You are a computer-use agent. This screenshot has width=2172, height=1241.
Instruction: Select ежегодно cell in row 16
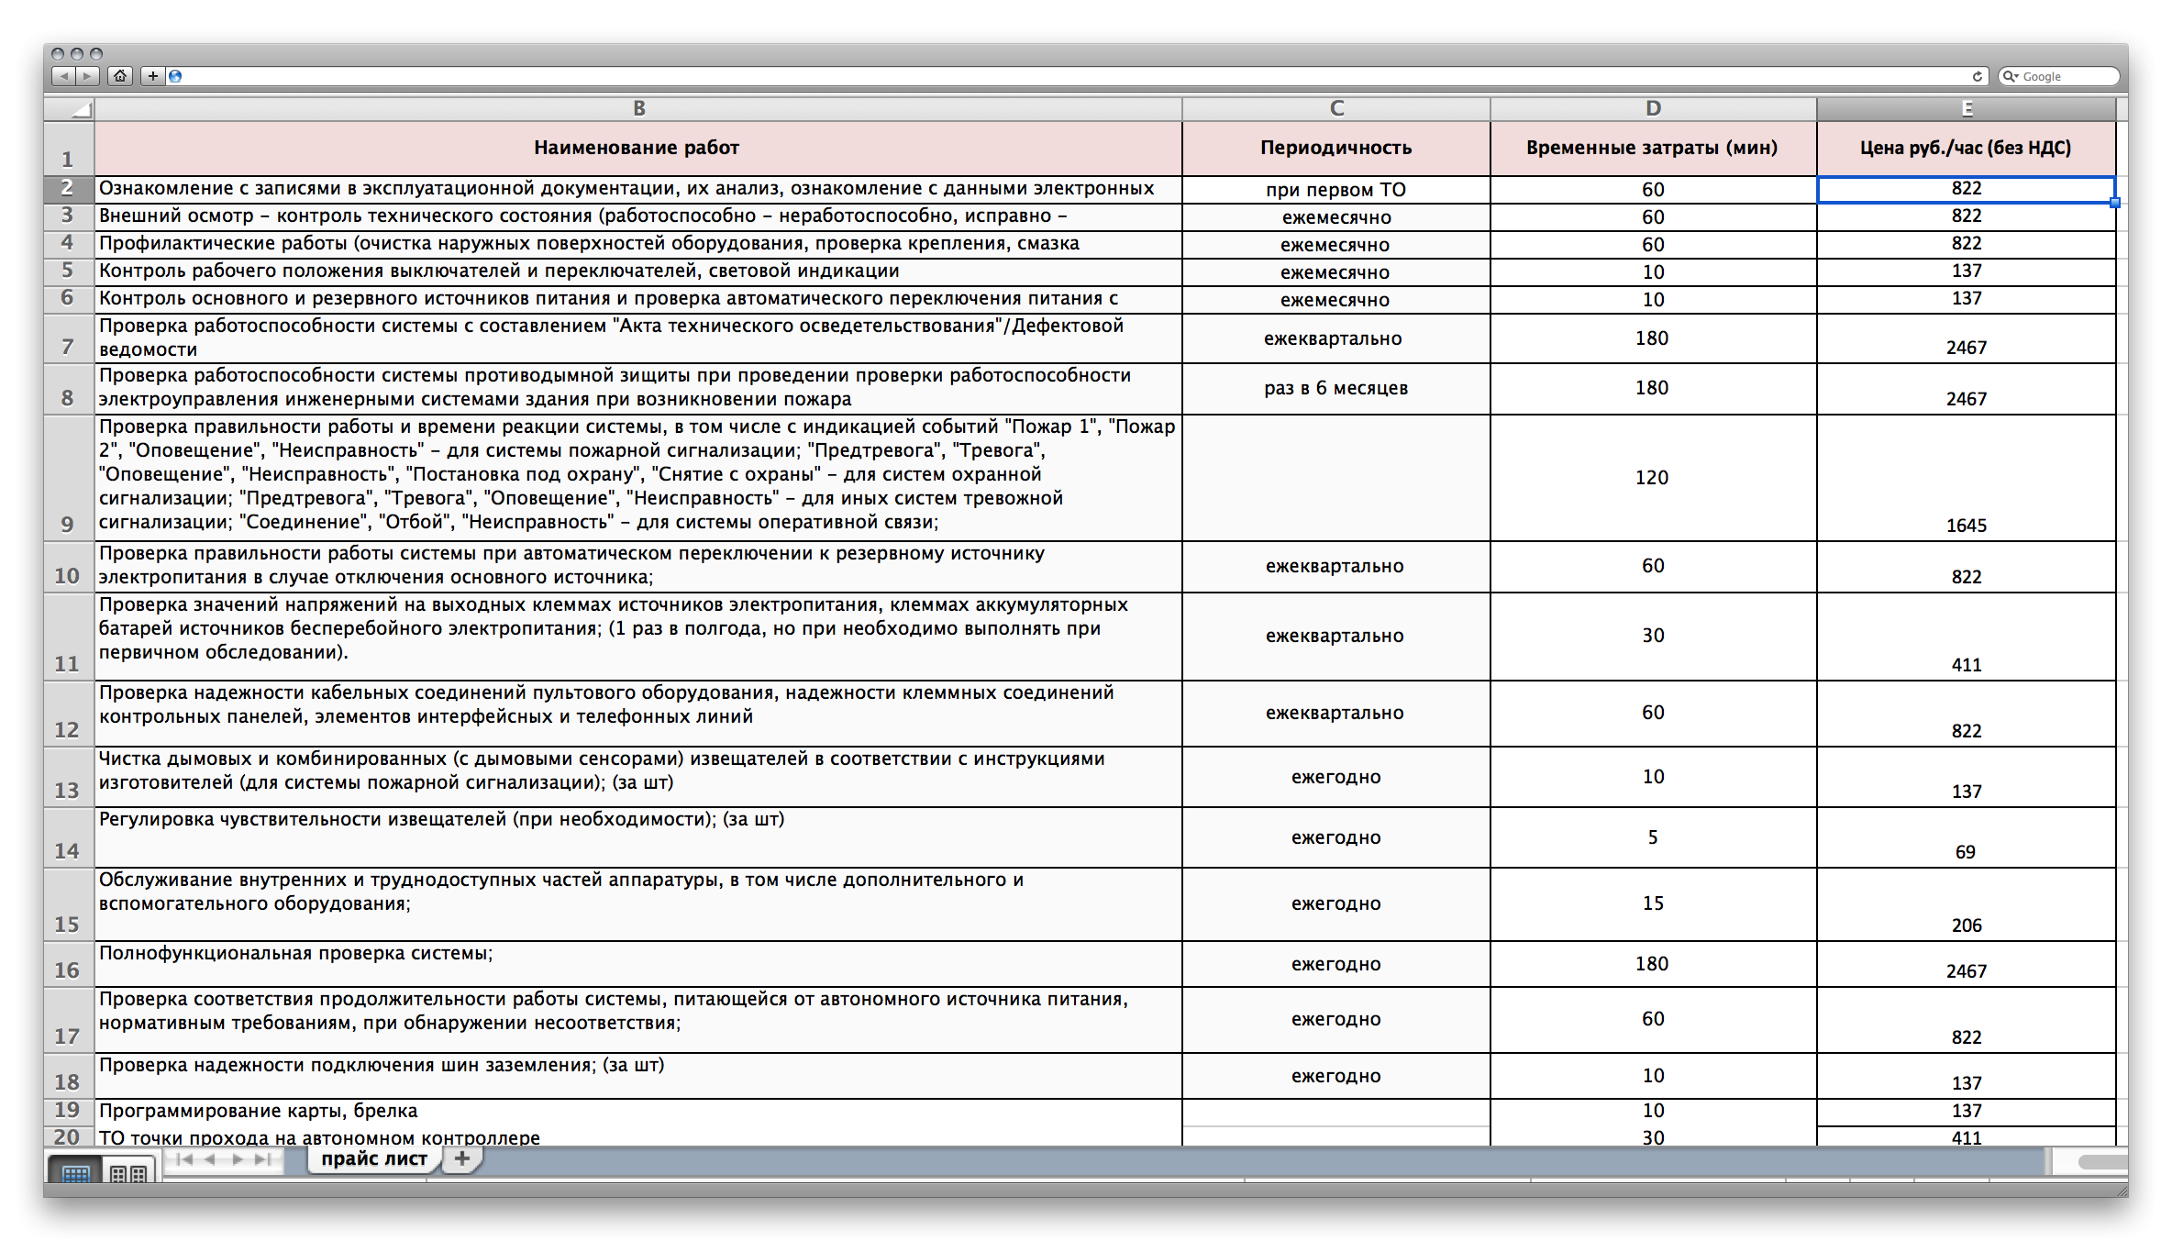coord(1336,964)
